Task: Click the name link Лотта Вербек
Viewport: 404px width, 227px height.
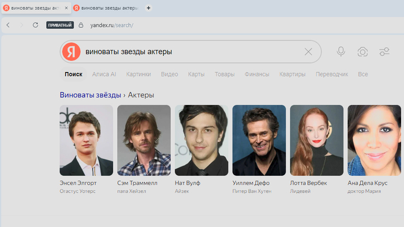Action: pos(308,183)
